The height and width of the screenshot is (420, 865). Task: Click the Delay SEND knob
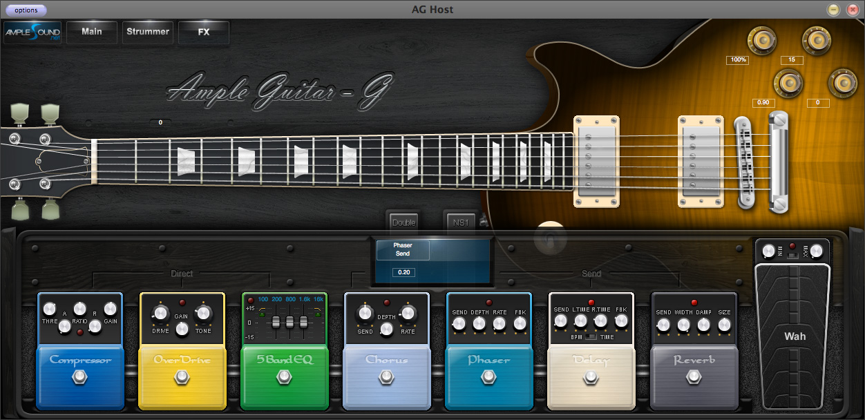[561, 321]
